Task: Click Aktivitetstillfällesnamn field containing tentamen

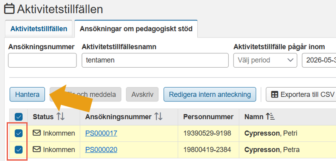Action: pos(155,60)
